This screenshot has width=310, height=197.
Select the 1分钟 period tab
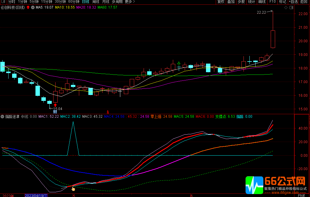pos(22,2)
